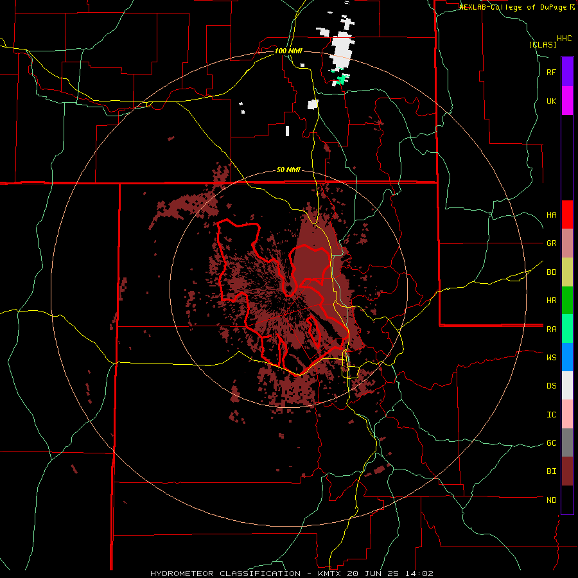Screen dimensions: 578x578
Task: Click the WS legend label
Action: (x=551, y=357)
